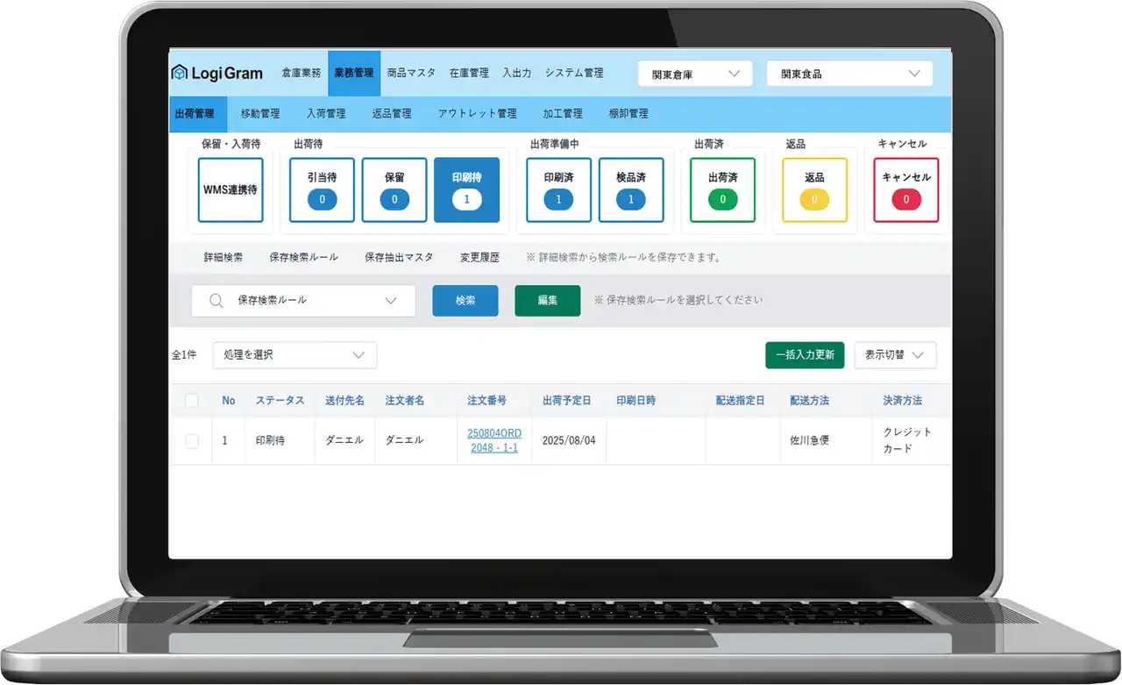Select the yellow 返品 status tile
The image size is (1122, 685).
coord(814,190)
